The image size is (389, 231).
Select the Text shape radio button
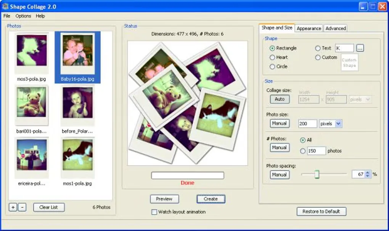(318, 48)
